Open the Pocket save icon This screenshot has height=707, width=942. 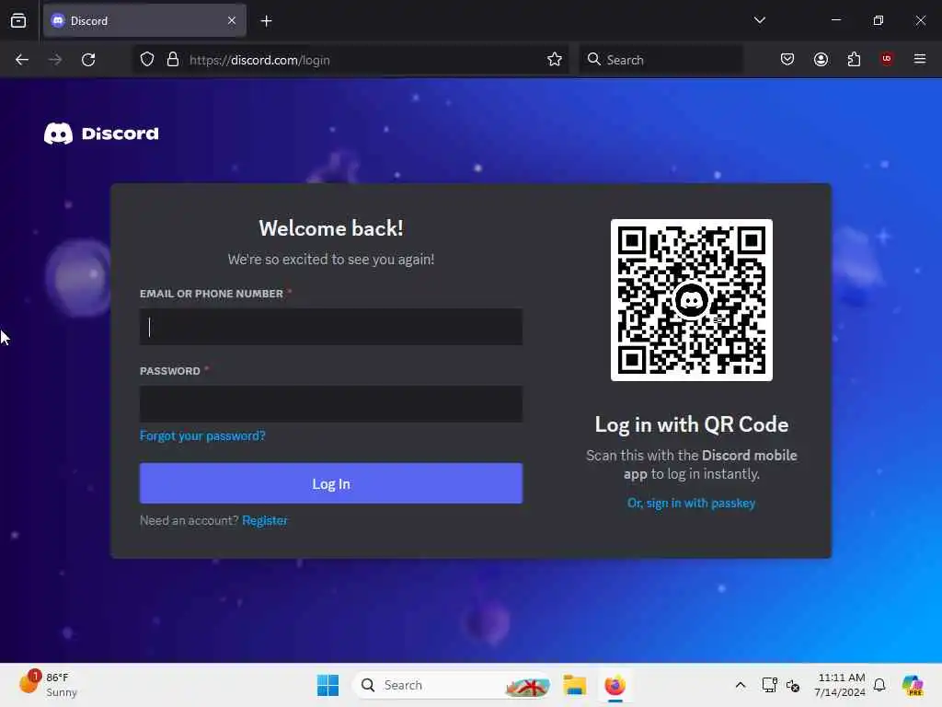click(x=787, y=60)
